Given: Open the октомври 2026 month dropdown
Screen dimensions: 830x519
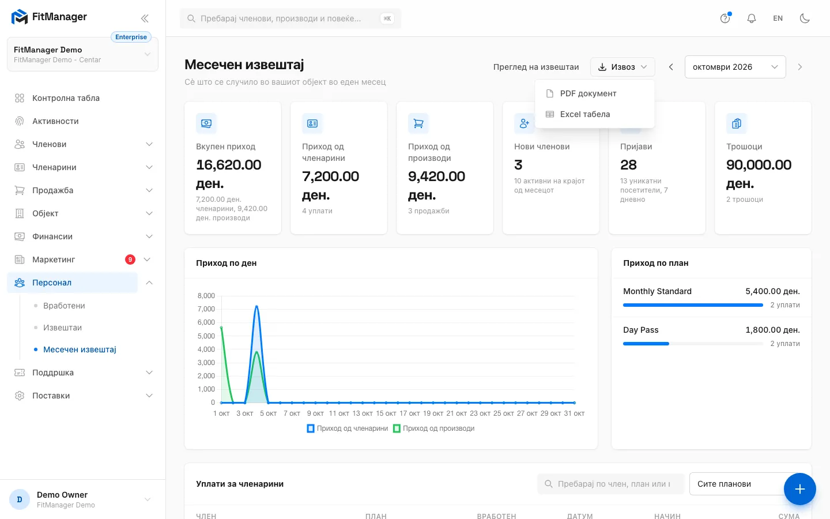Looking at the screenshot, I should tap(735, 67).
